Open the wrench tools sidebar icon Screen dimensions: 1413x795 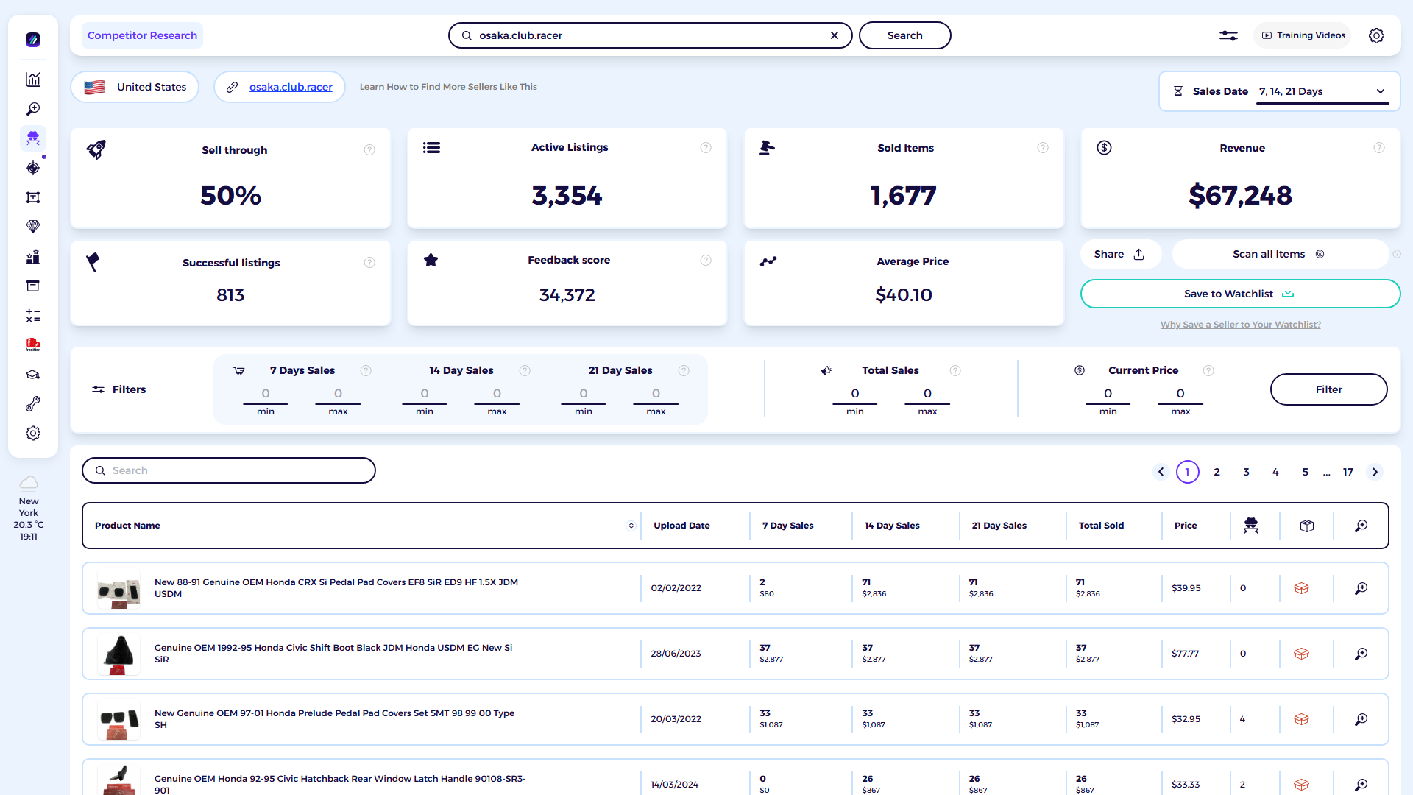[x=33, y=404]
